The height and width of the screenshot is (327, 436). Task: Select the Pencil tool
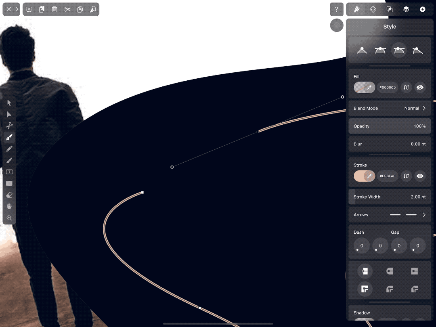9,149
